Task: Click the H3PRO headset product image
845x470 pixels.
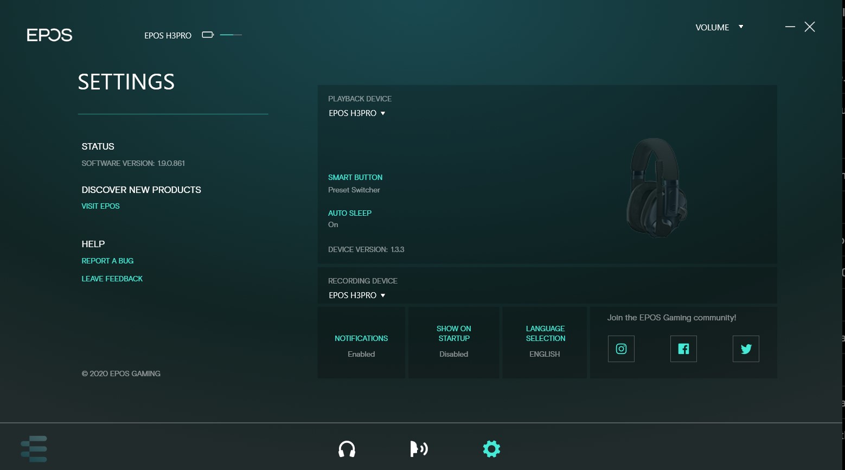Action: click(x=657, y=187)
